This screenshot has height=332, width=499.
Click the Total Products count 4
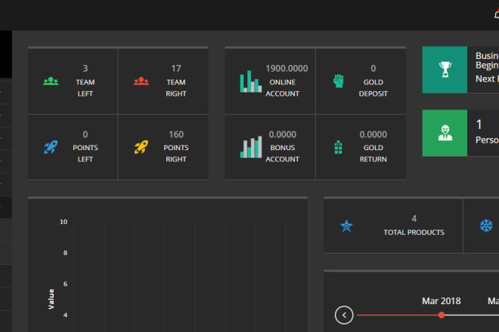click(x=414, y=219)
